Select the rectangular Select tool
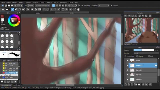The height and width of the screenshot is (90, 160). (44, 9)
